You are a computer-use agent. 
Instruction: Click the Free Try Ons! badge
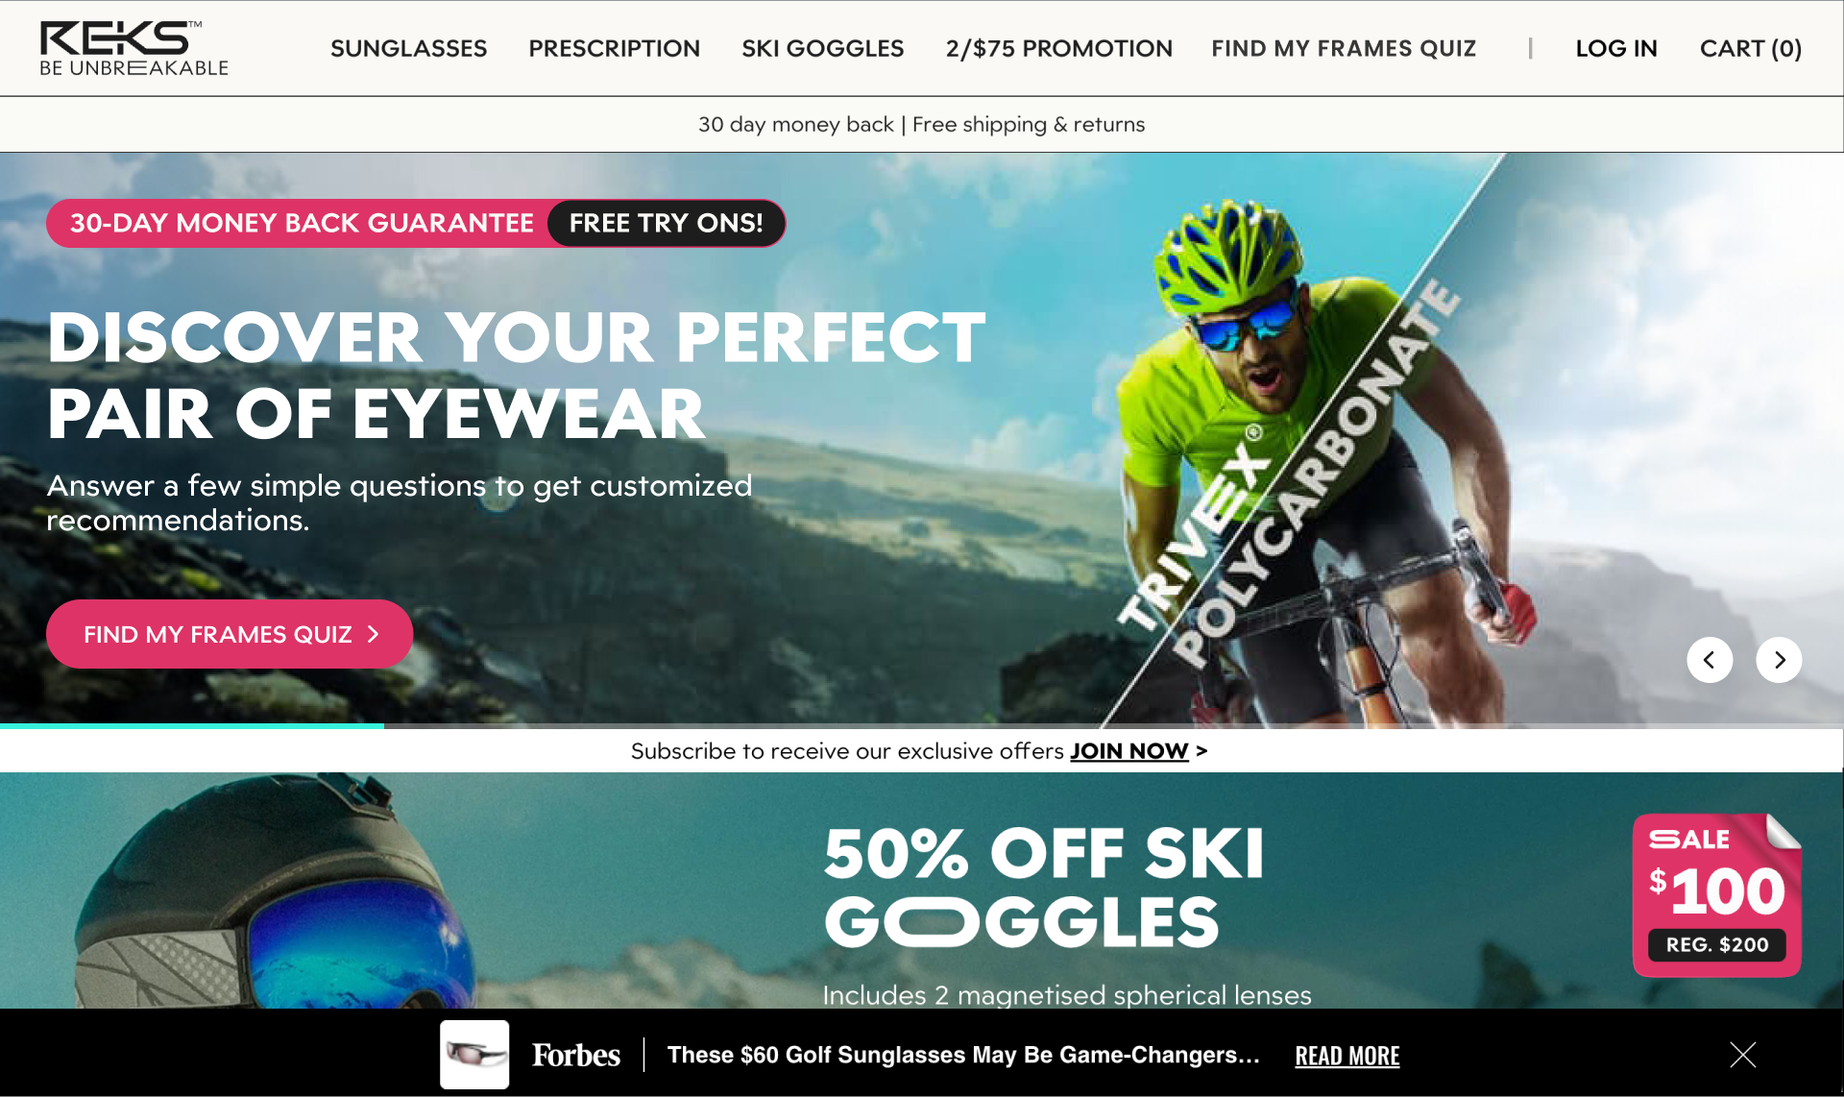pos(667,223)
